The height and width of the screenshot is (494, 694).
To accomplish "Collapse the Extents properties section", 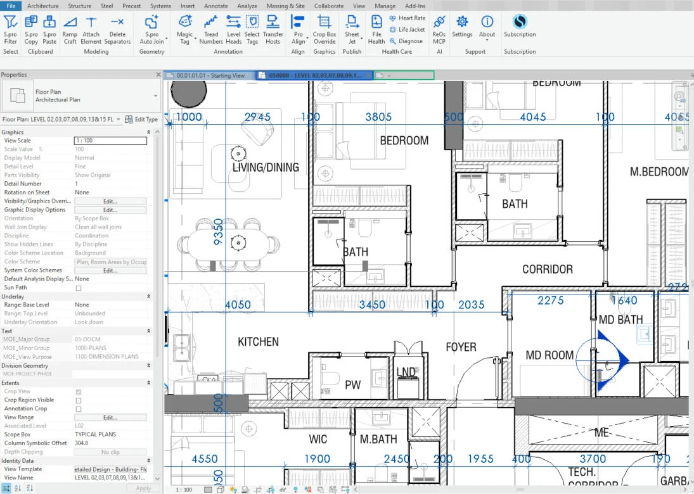I will (x=149, y=383).
